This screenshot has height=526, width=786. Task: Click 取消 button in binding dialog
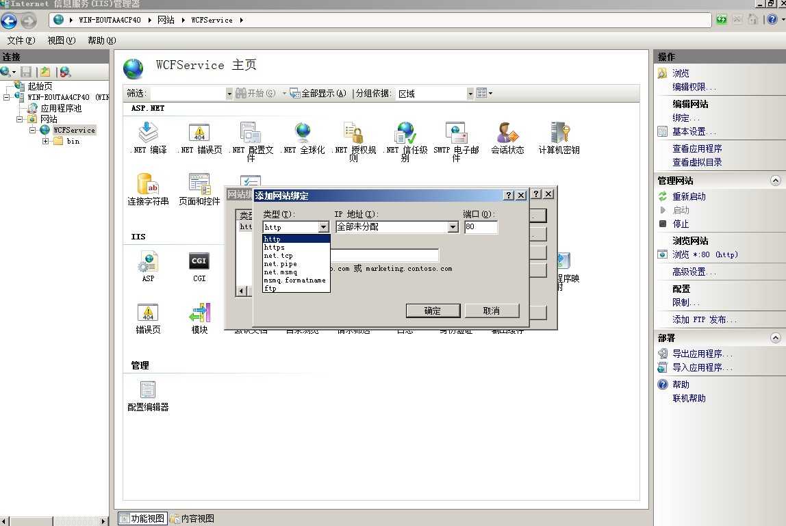[492, 311]
